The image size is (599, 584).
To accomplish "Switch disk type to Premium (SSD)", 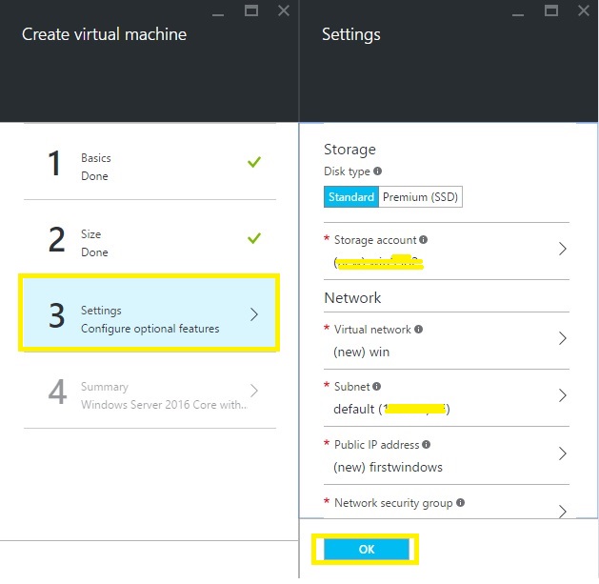I will click(420, 197).
